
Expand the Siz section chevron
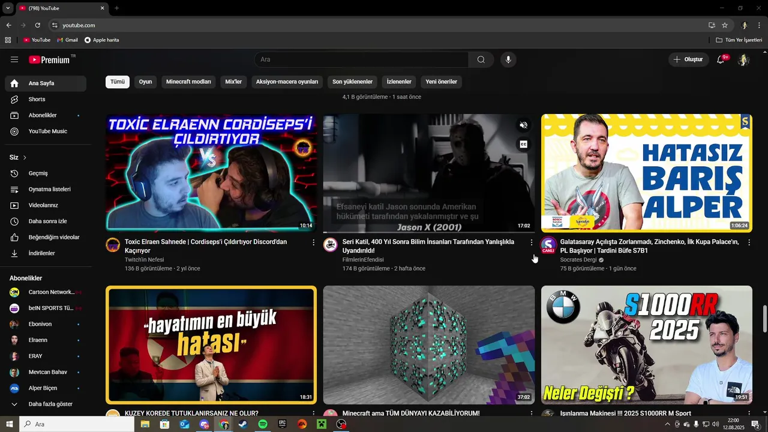tap(25, 157)
